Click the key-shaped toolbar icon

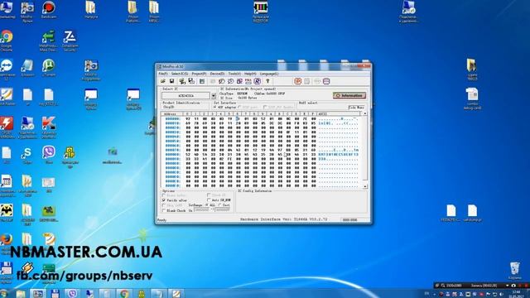(x=267, y=81)
